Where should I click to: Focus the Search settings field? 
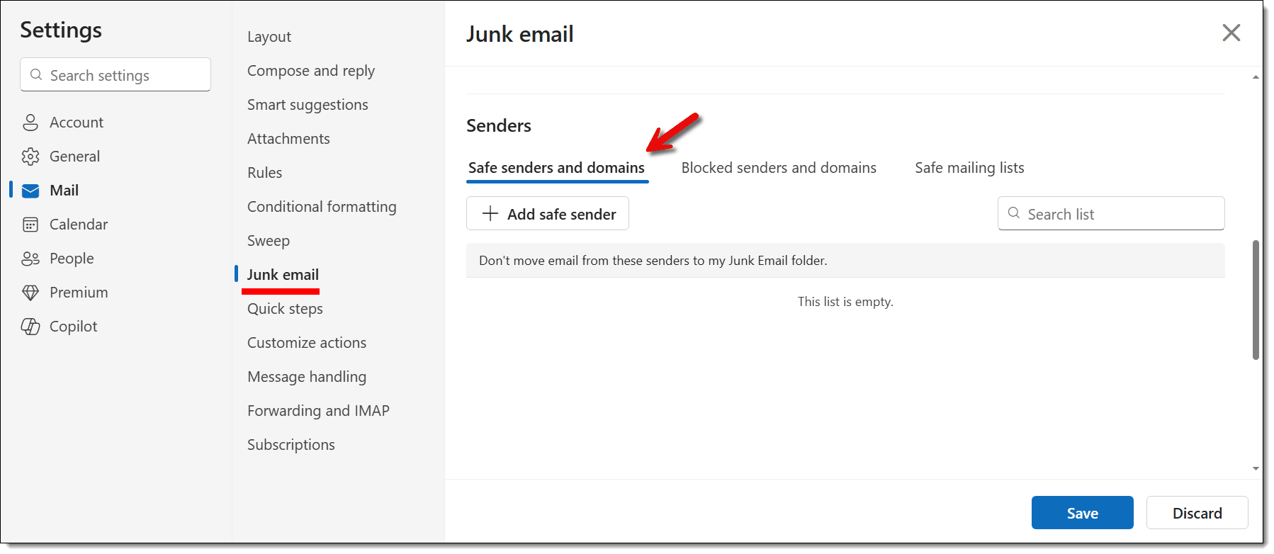point(115,74)
